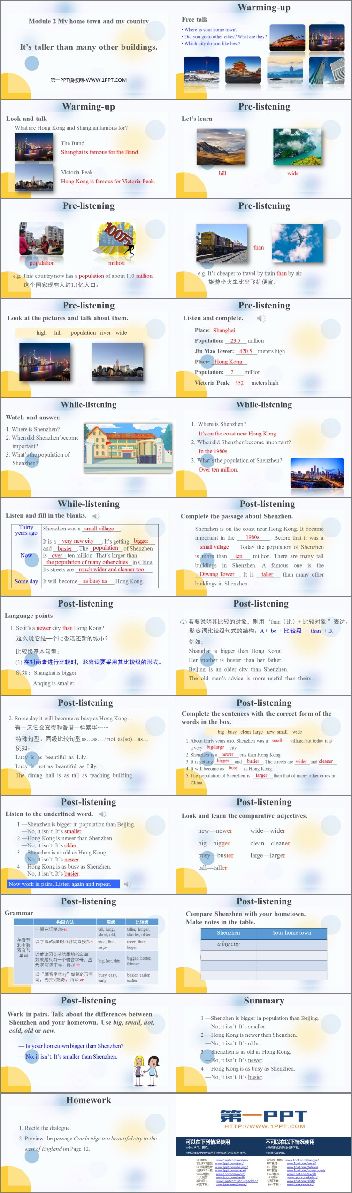Click speaker icon after 'Now work in pairs' banner
This screenshot has height=1193, width=352.
tap(127, 884)
